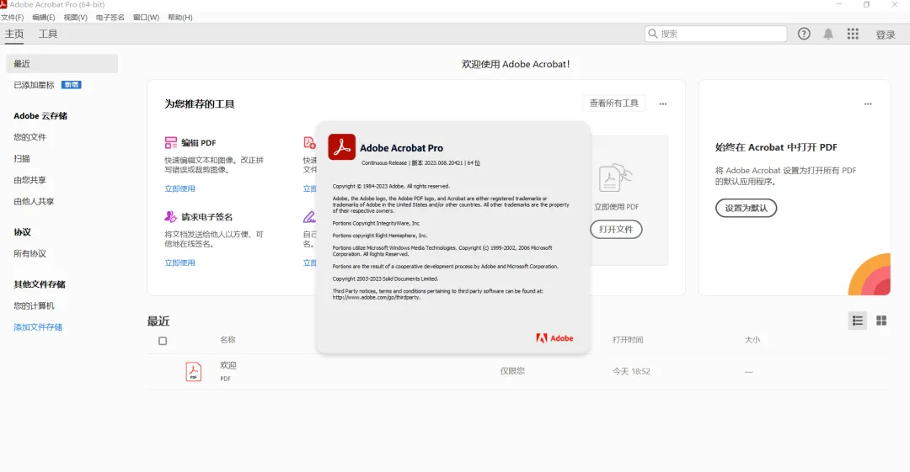This screenshot has height=472, width=910.
Task: Click the 打开时间 column header
Action: [628, 340]
